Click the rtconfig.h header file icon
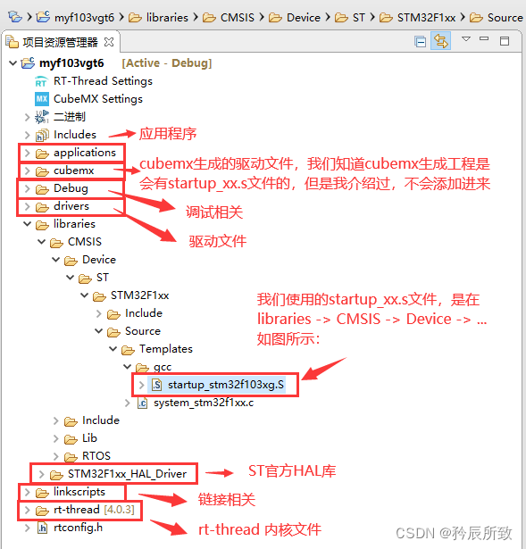Image resolution: width=526 pixels, height=549 pixels. pyautogui.click(x=42, y=528)
